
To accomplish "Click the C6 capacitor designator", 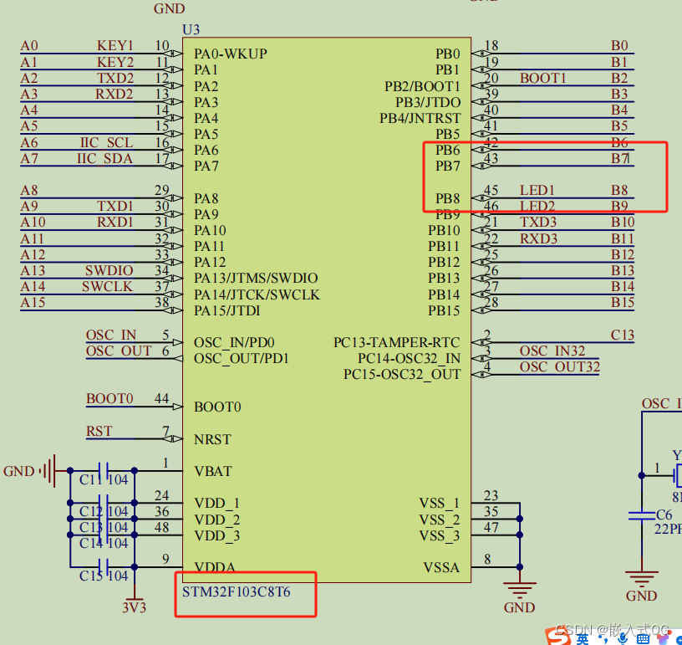I will click(x=664, y=514).
